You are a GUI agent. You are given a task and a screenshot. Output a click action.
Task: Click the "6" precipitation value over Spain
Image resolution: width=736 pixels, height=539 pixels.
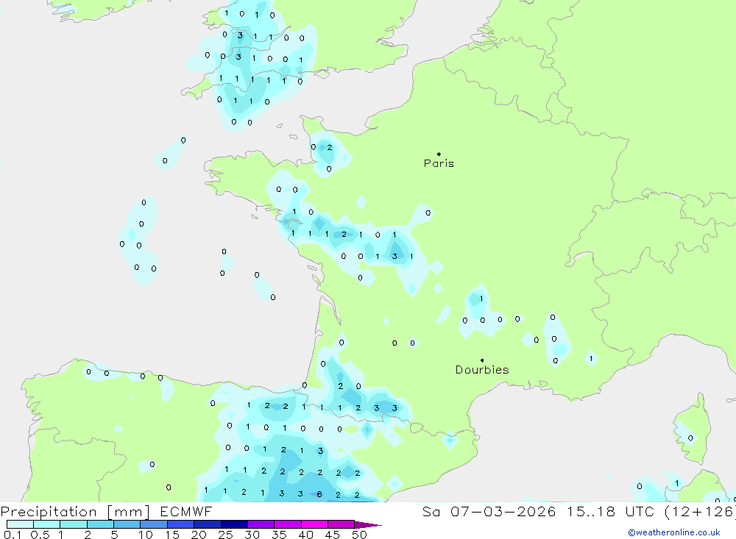tap(319, 494)
